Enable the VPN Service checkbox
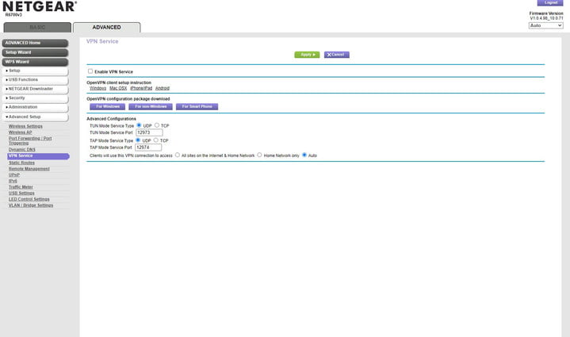Image resolution: width=570 pixels, height=337 pixels. coord(90,71)
